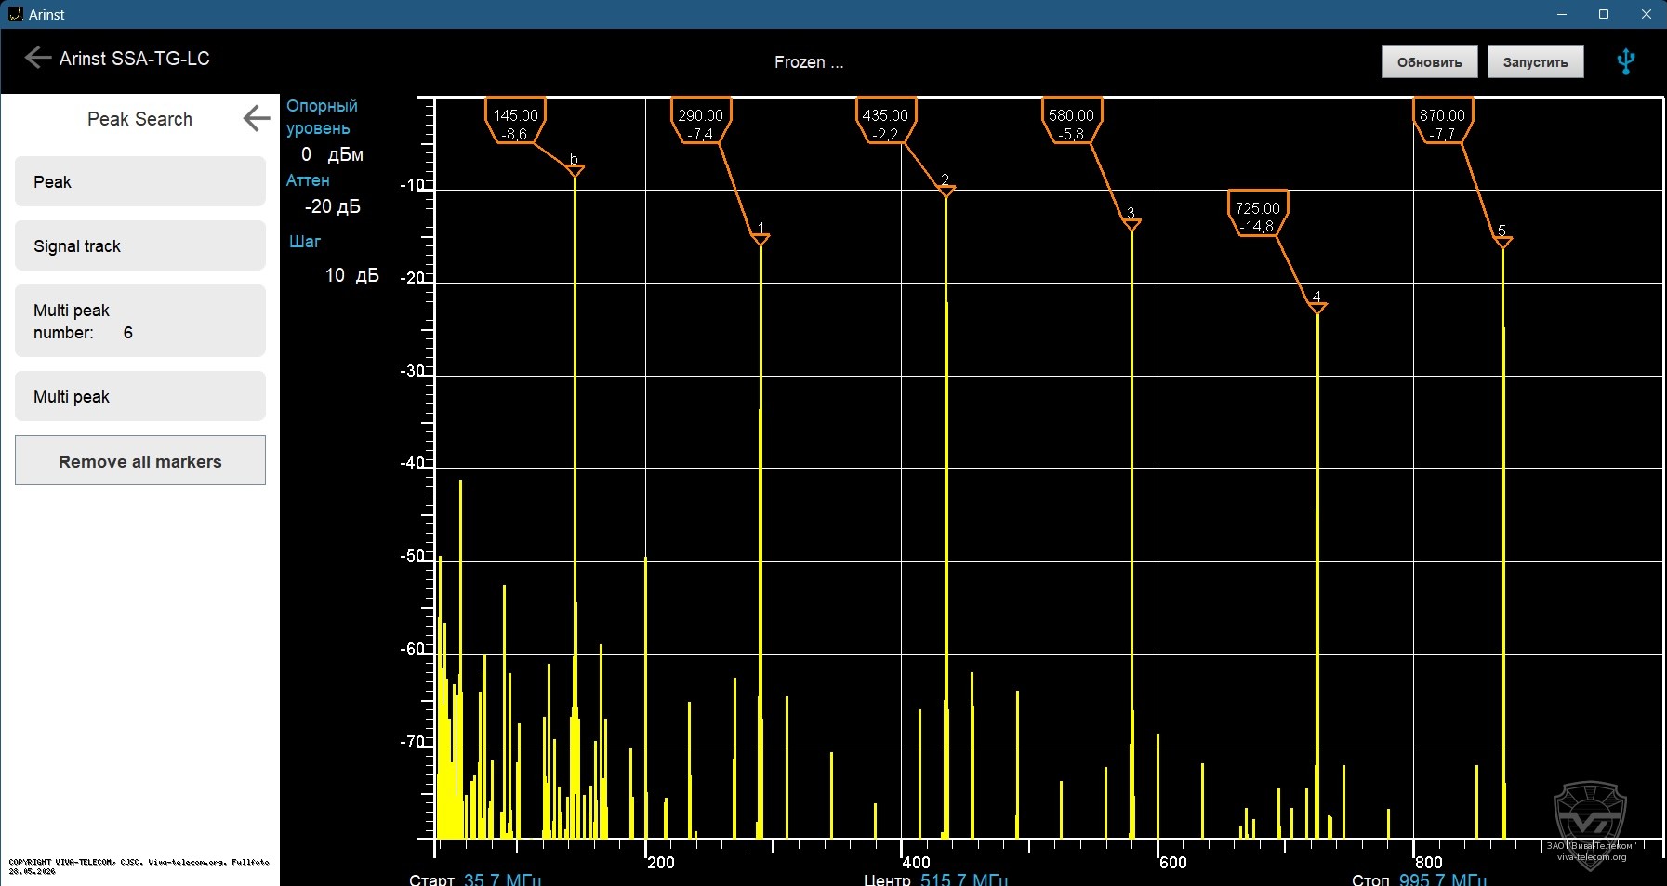Click marker triangle 3 on the spectrum
The height and width of the screenshot is (886, 1667).
(1131, 224)
